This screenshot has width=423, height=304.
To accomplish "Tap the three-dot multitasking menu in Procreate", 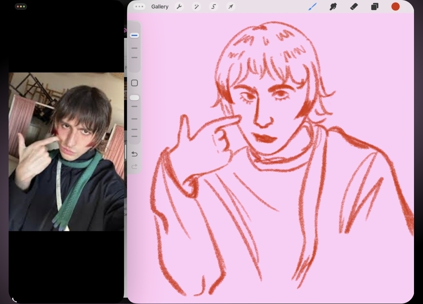I will click(139, 7).
